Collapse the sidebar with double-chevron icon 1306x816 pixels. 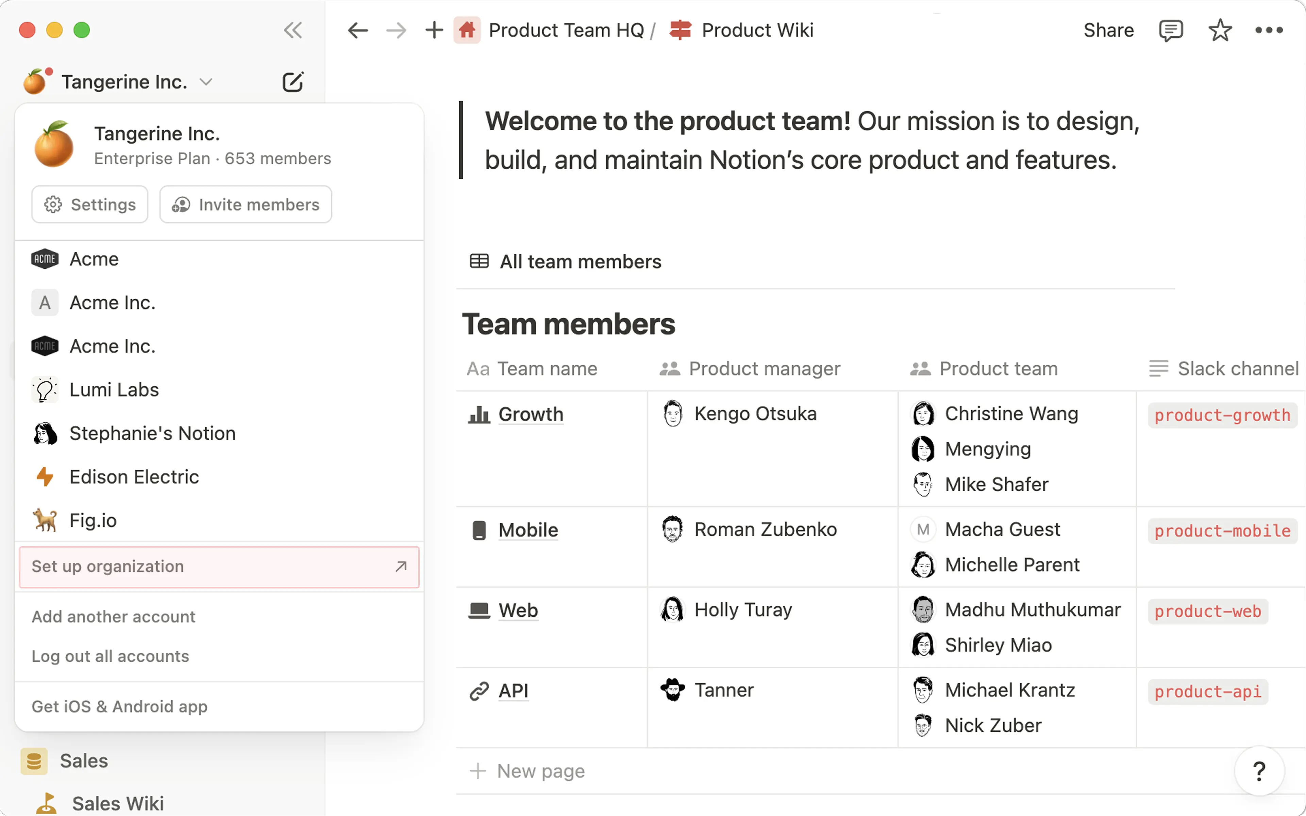click(293, 30)
